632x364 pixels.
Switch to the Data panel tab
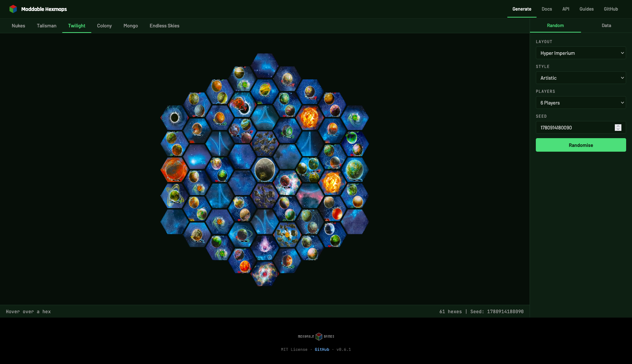point(606,26)
